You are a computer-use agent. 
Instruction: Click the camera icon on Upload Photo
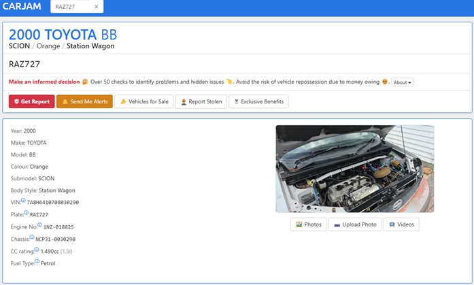[x=337, y=225]
